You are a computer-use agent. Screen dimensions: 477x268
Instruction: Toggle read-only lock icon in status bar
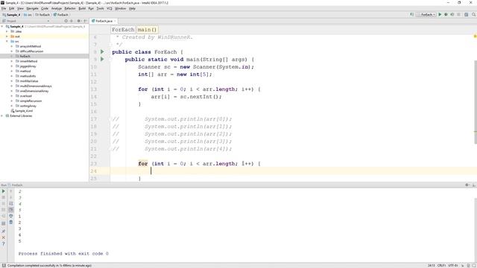click(x=463, y=266)
